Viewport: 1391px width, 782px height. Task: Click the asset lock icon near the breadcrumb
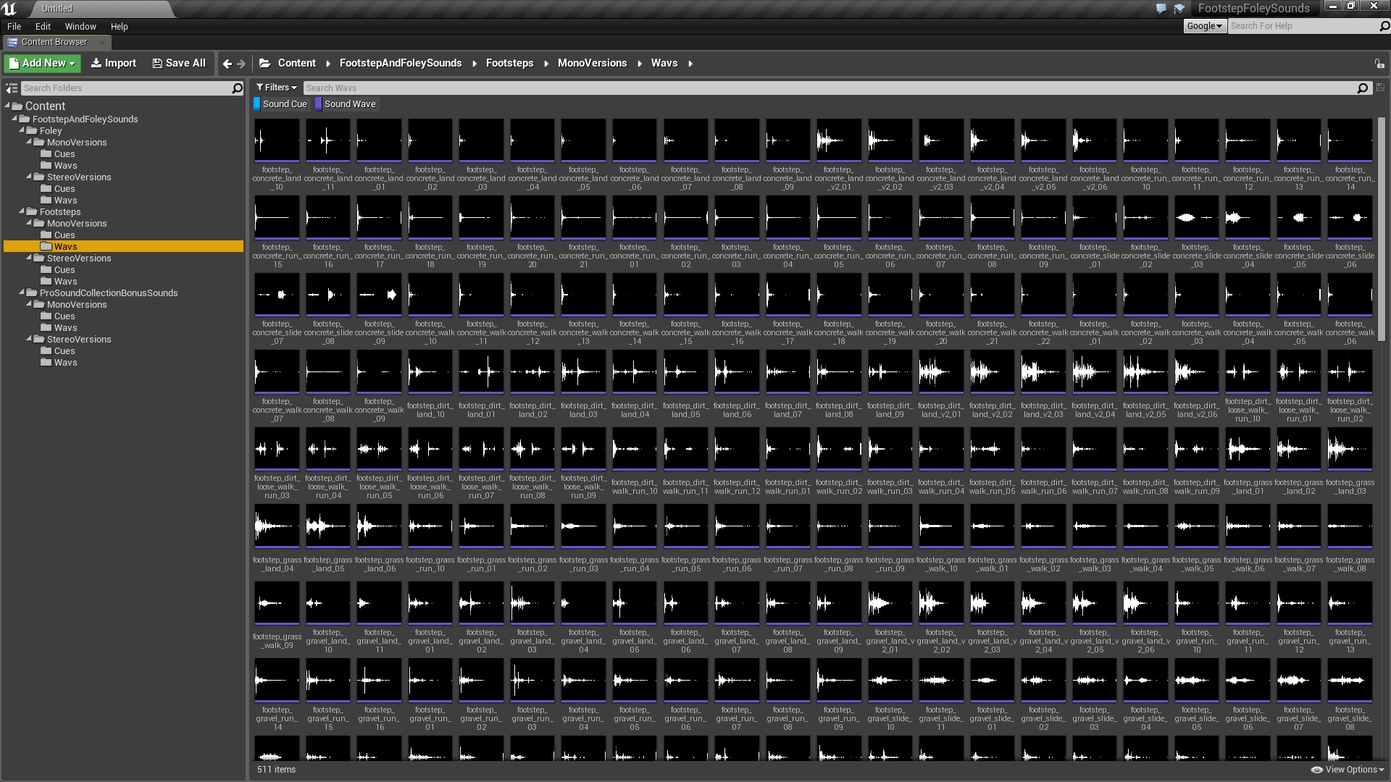pyautogui.click(x=1379, y=63)
